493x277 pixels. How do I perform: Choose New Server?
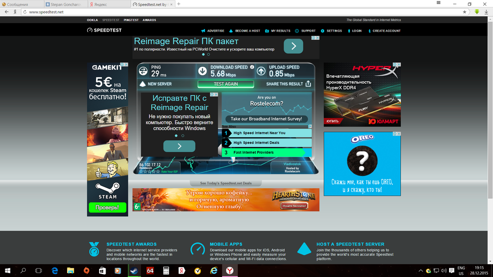156,84
